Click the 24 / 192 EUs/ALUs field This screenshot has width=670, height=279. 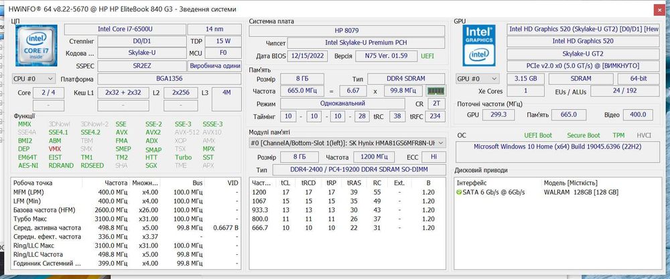[624, 91]
